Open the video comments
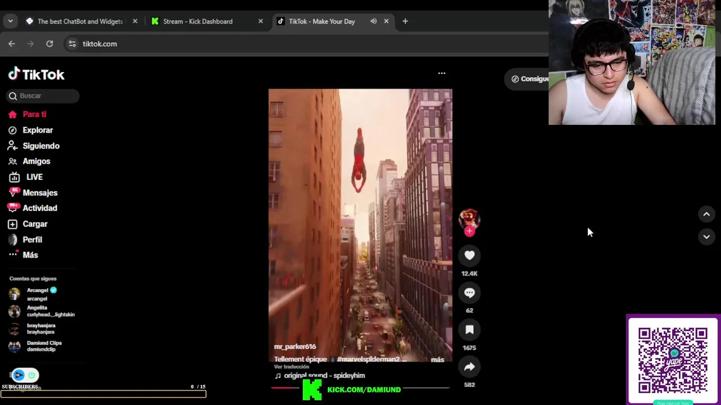The width and height of the screenshot is (721, 405). tap(469, 292)
